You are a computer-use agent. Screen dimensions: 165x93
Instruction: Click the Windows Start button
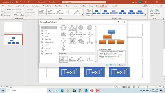point(3,91)
